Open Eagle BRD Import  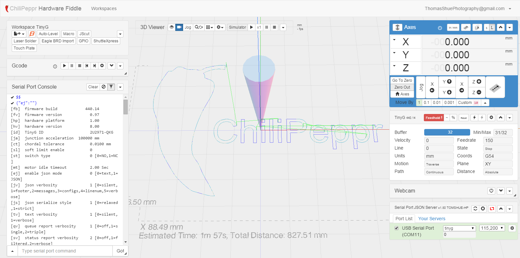tap(58, 41)
